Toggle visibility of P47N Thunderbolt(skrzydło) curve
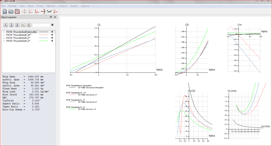 point(52,32)
